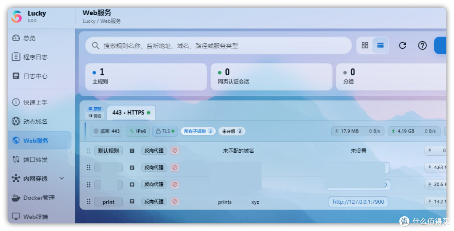This screenshot has width=454, height=231.
Task: Open log icon in the print row
Action: coord(132,202)
